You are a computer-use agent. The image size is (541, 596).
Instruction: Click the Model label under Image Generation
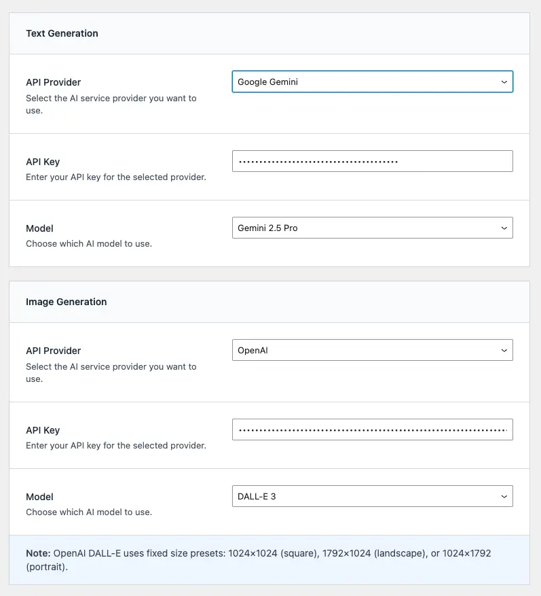tap(39, 497)
